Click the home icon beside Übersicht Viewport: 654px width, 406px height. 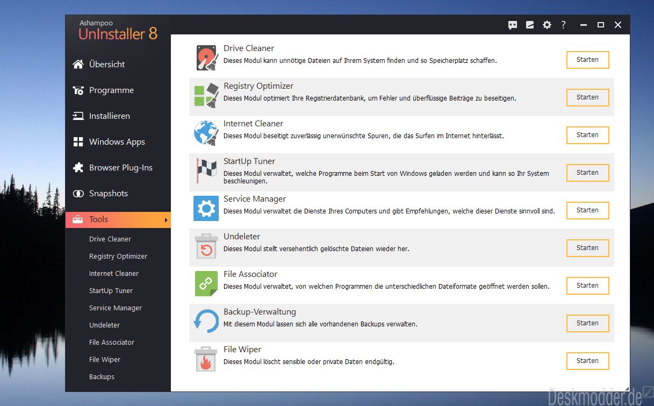pyautogui.click(x=78, y=65)
